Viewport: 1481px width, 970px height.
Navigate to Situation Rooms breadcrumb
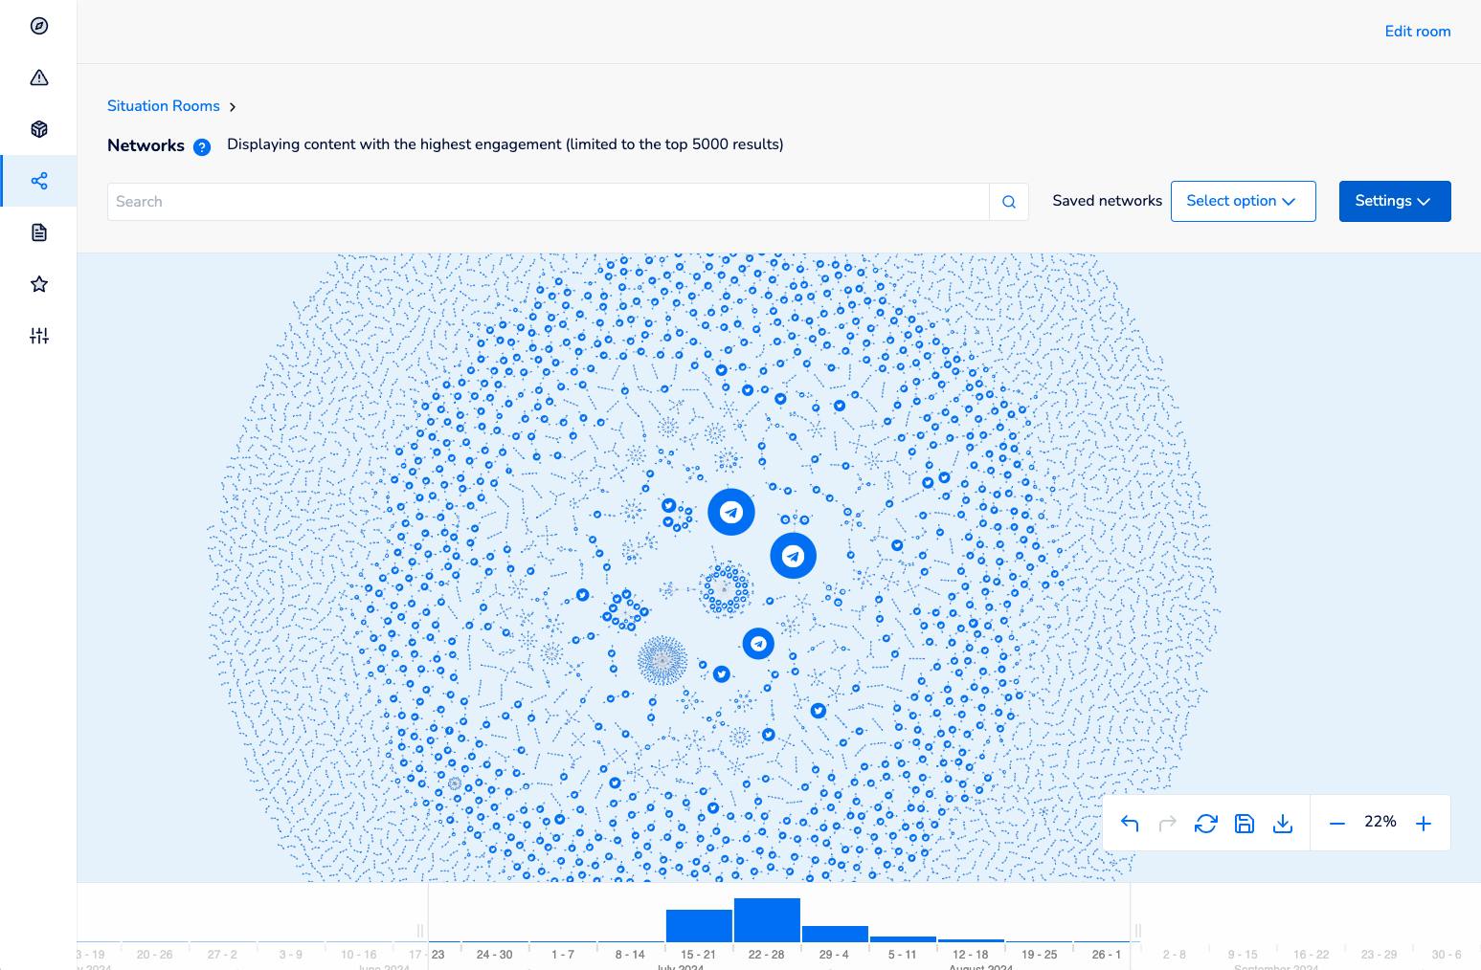tap(163, 105)
